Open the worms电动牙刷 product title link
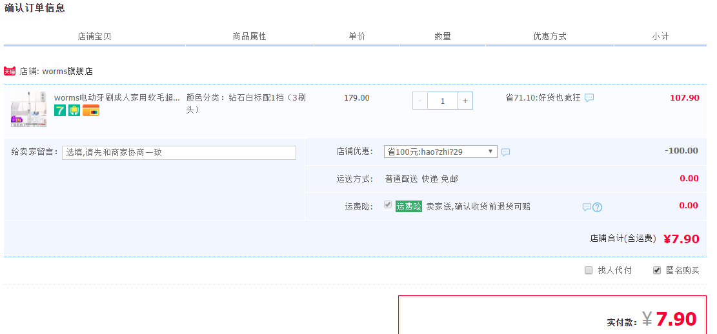Viewport: 717px width, 334px height. coord(117,98)
